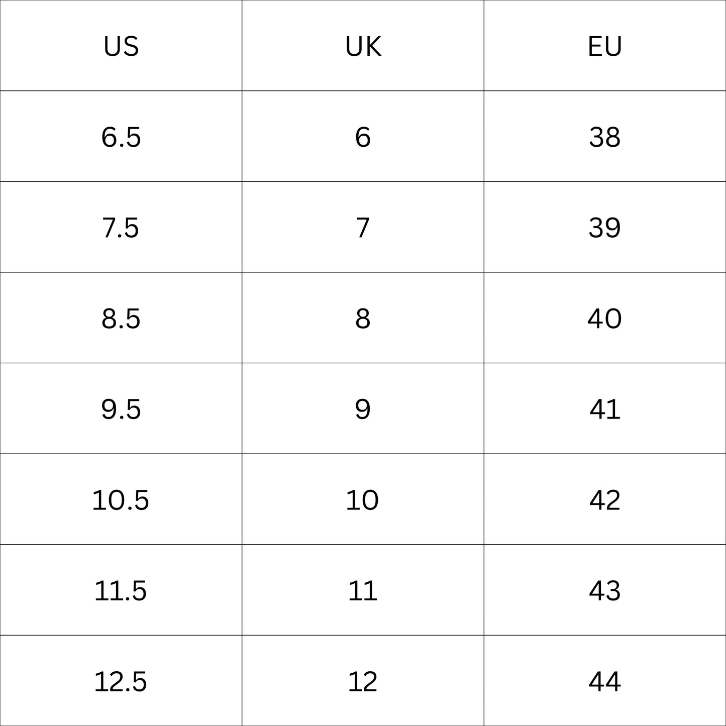Select the UK 8 cell
726x726 pixels.
point(363,319)
